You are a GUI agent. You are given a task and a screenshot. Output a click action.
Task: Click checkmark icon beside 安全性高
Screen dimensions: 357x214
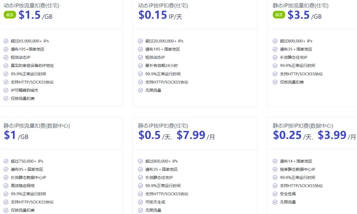click(x=275, y=194)
